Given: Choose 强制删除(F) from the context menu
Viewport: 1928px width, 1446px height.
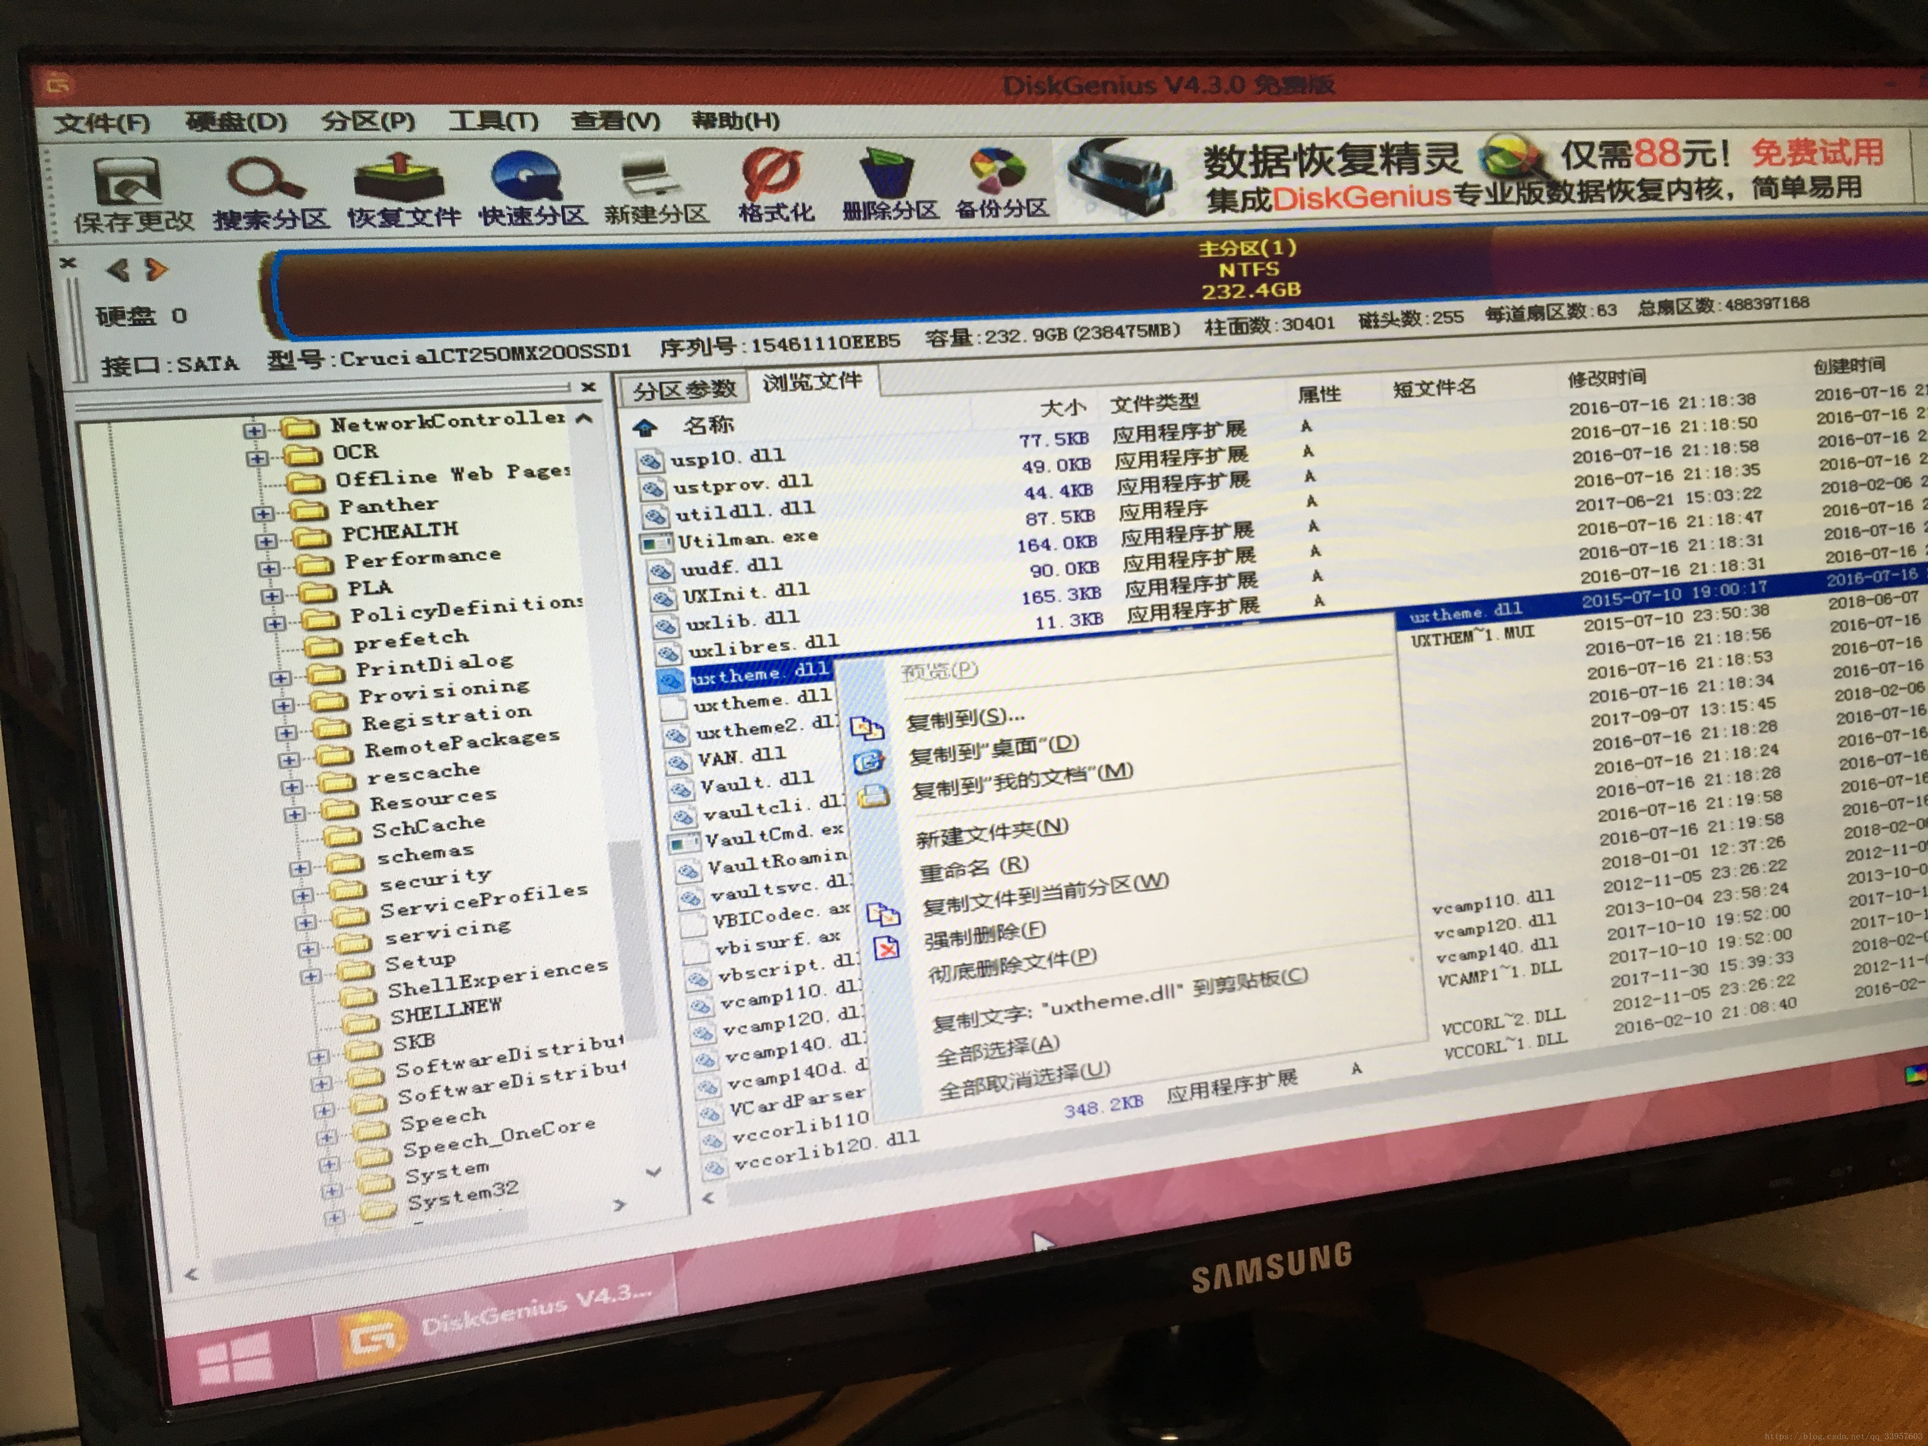Looking at the screenshot, I should tap(985, 934).
